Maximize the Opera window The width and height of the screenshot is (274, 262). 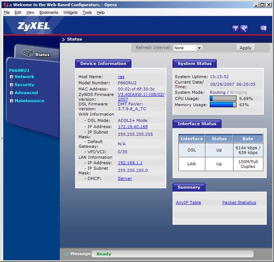click(262, 5)
